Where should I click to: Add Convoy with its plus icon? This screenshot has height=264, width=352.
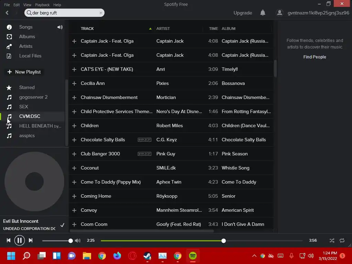pos(74,210)
